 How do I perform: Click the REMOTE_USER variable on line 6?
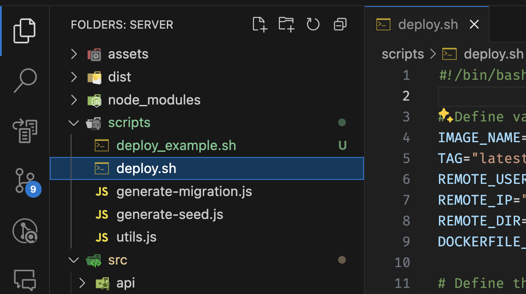(482, 179)
